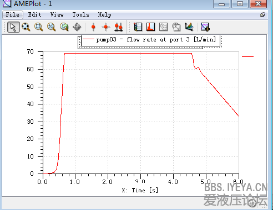This screenshot has height=210, width=273.
Task: Click the XY plot icon
Action: [176, 27]
